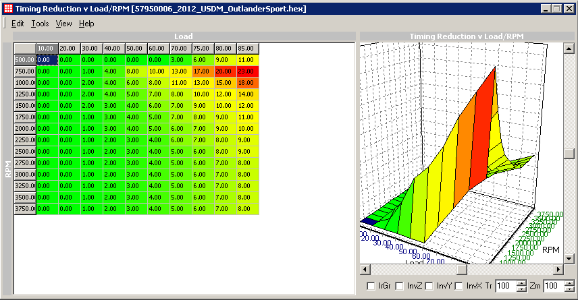Check the InvY option
The image size is (578, 300).
coord(429,287)
